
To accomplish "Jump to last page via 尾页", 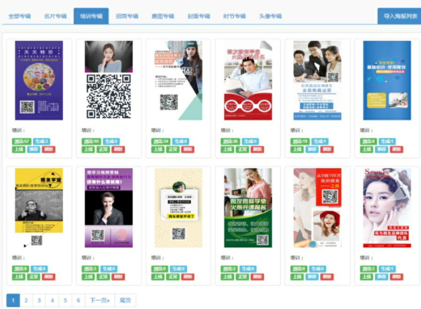I will [125, 301].
